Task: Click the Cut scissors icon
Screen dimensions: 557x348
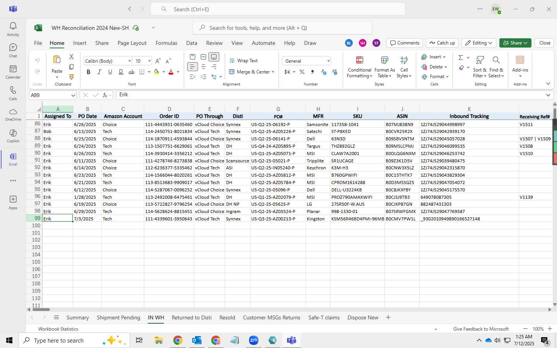Action: (x=72, y=57)
